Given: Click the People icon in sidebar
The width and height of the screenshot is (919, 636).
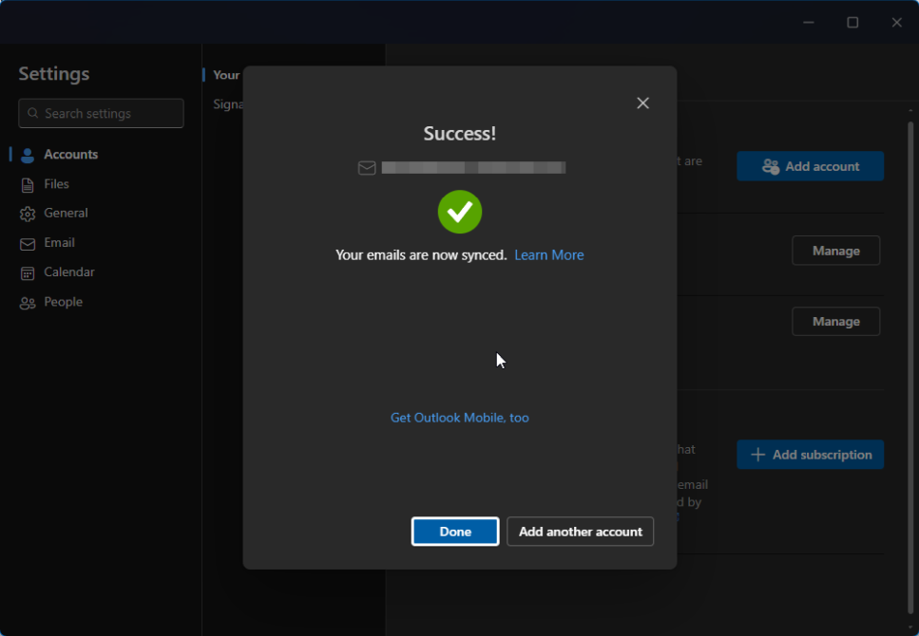Looking at the screenshot, I should click(x=27, y=303).
